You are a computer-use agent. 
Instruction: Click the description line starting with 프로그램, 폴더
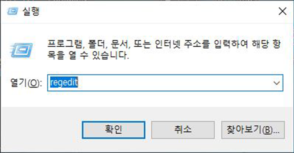[x=164, y=44]
